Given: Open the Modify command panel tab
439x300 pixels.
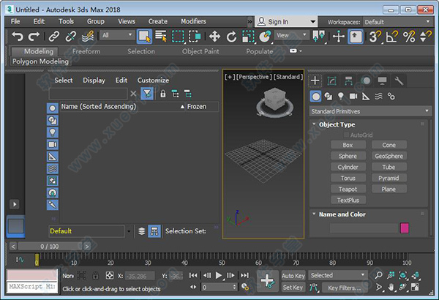Looking at the screenshot, I should tap(331, 81).
